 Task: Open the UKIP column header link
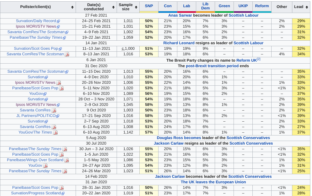click(x=243, y=6)
